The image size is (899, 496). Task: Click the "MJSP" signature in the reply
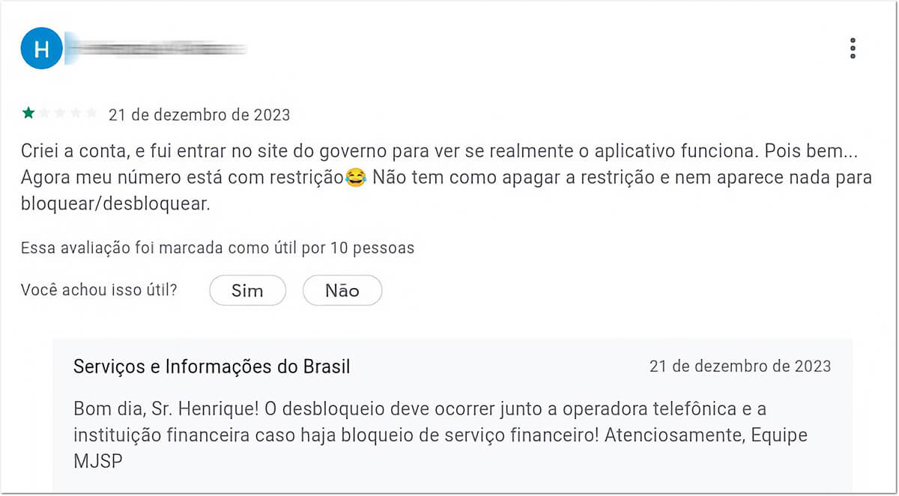tap(97, 462)
